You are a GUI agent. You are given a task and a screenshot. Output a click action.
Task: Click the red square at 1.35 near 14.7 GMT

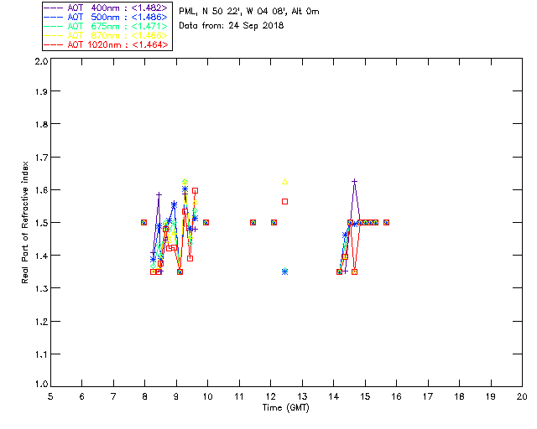point(354,272)
